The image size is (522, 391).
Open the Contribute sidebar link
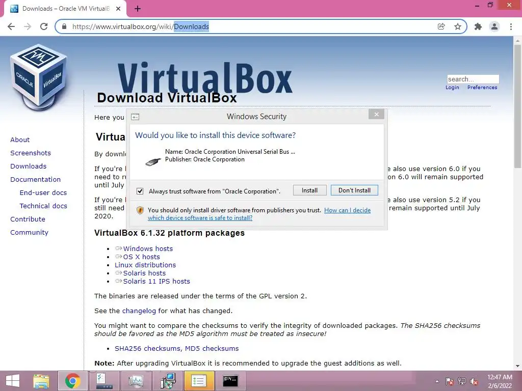click(x=28, y=219)
